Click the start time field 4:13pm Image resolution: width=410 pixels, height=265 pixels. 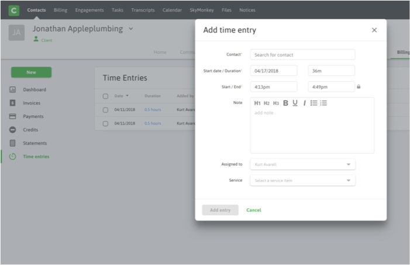pos(274,87)
